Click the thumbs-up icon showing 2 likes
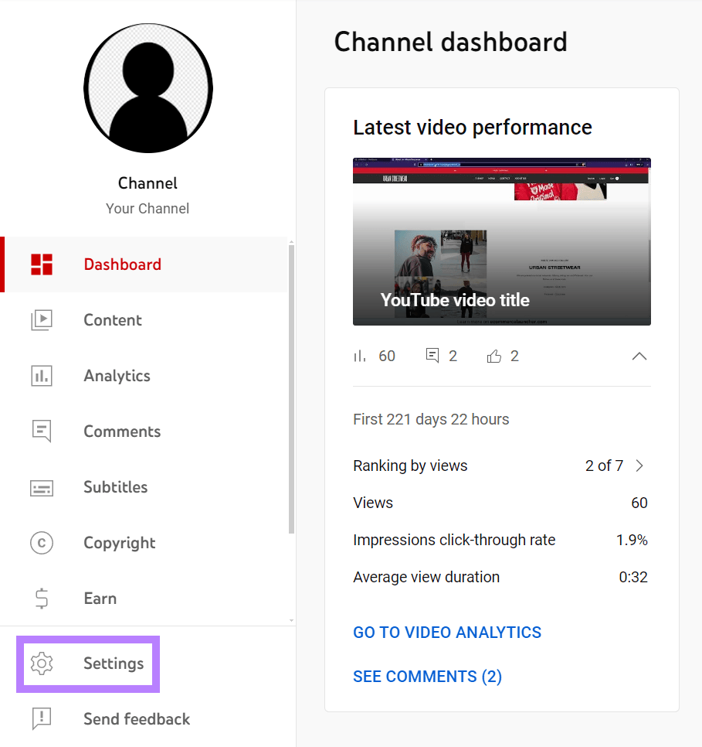702x747 pixels. coord(493,355)
